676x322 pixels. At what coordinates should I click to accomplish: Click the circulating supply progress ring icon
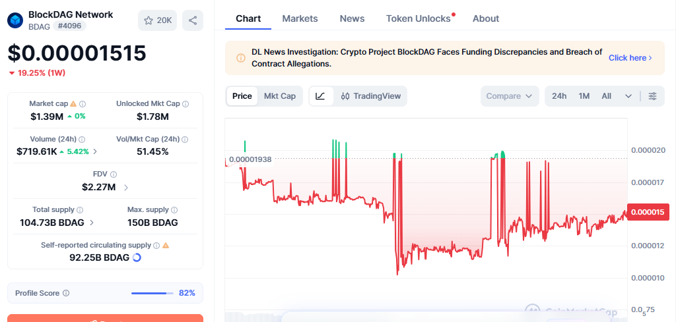coord(136,257)
